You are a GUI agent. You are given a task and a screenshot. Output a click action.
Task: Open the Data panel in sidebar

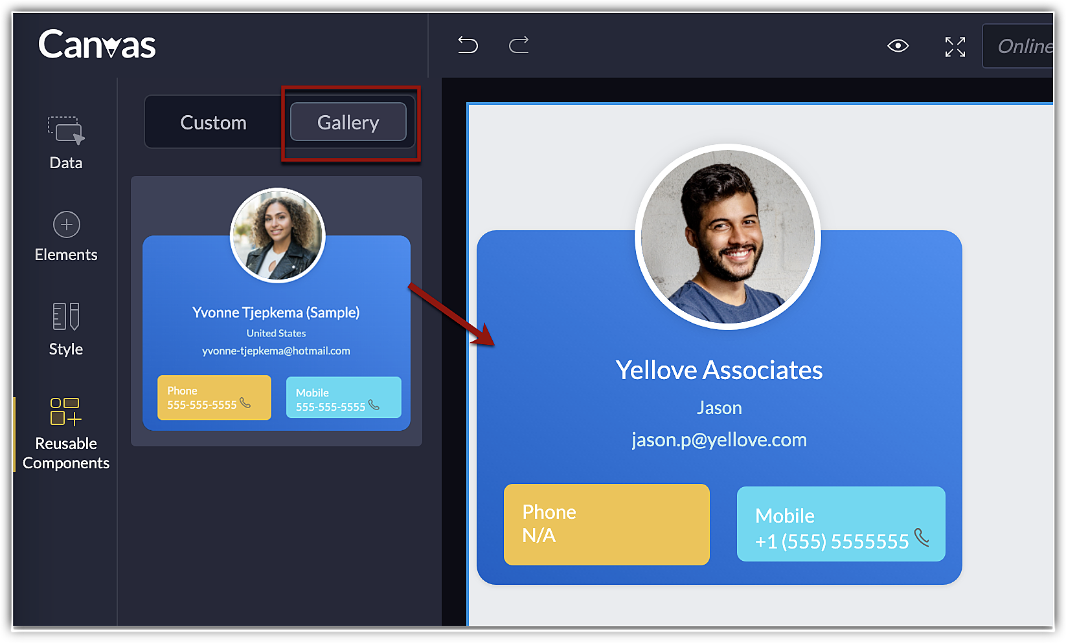pyautogui.click(x=66, y=143)
